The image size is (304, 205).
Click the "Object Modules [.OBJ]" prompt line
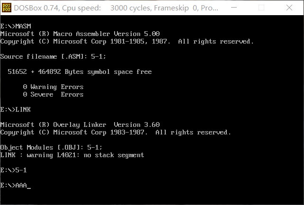[x=51, y=147]
